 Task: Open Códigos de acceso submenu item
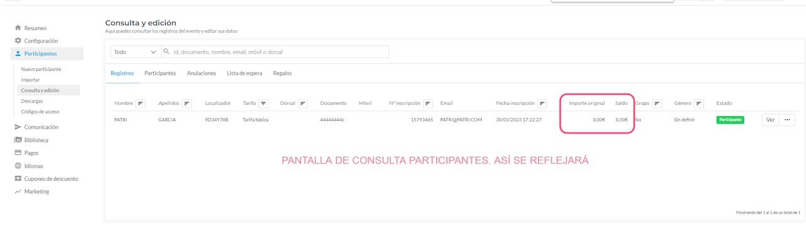click(x=40, y=111)
